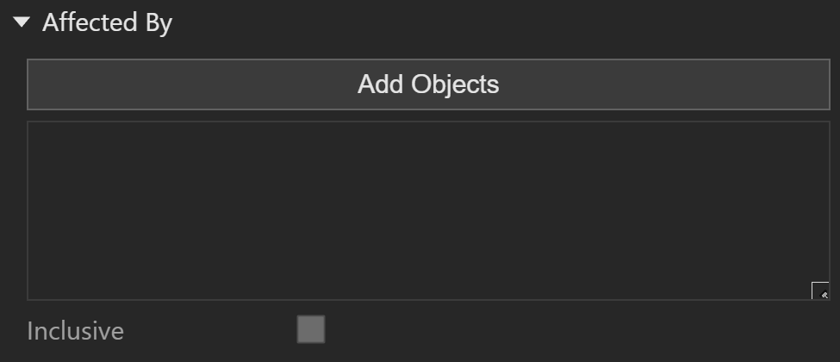The width and height of the screenshot is (840, 362).
Task: Click inside the empty objects list box
Action: [x=428, y=210]
